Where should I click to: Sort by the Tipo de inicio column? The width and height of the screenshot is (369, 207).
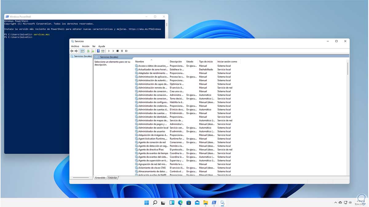pyautogui.click(x=206, y=62)
